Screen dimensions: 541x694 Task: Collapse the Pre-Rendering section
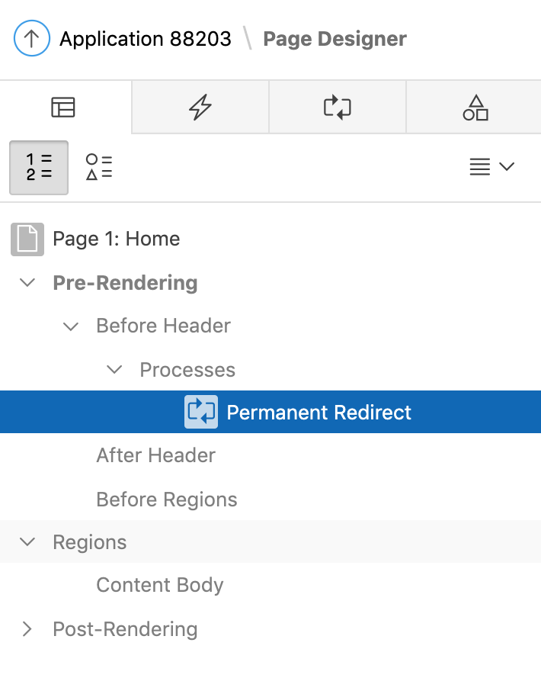(x=27, y=283)
